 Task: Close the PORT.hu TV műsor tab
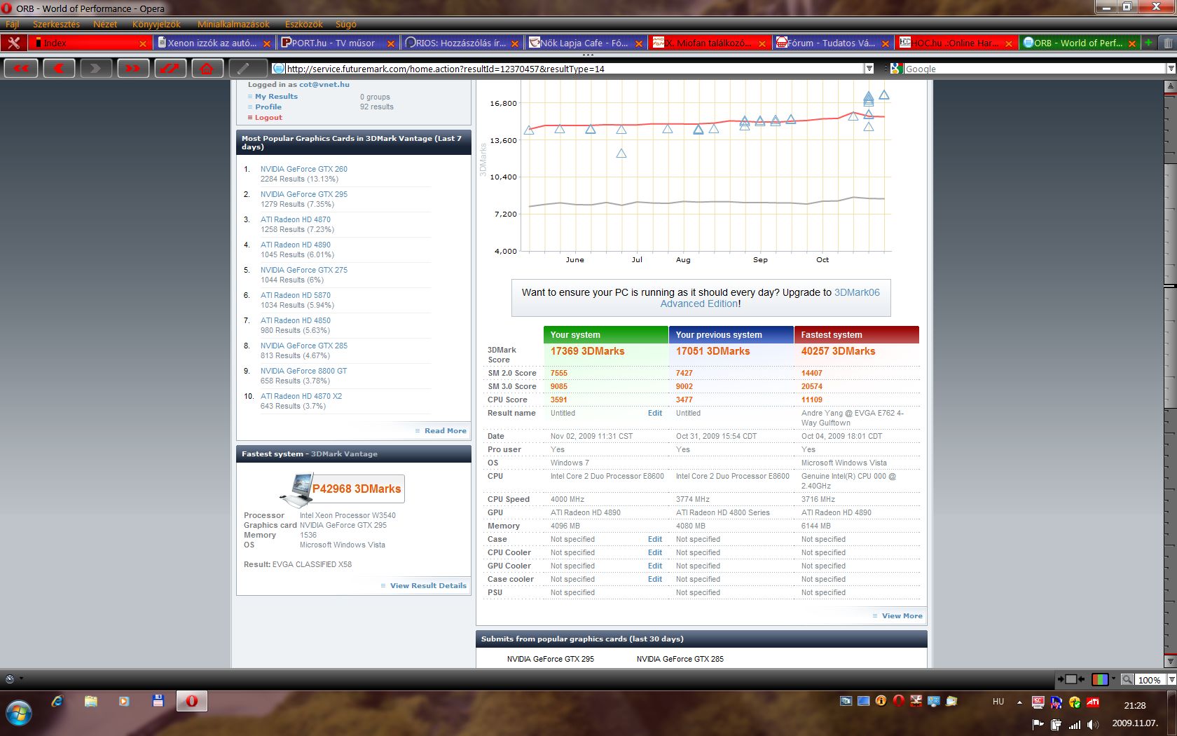pyautogui.click(x=391, y=43)
